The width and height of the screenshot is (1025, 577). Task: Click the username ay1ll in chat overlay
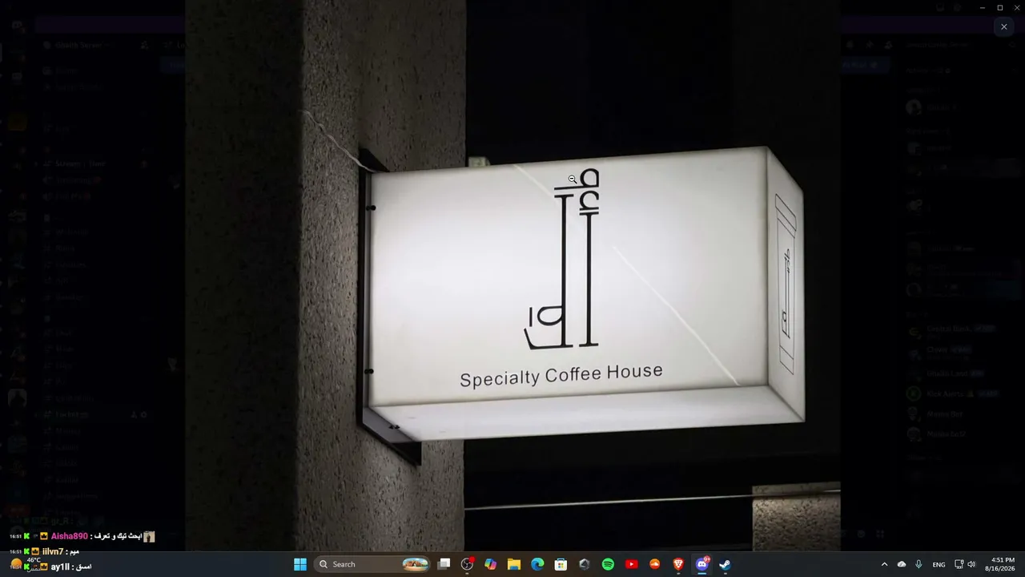point(60,567)
